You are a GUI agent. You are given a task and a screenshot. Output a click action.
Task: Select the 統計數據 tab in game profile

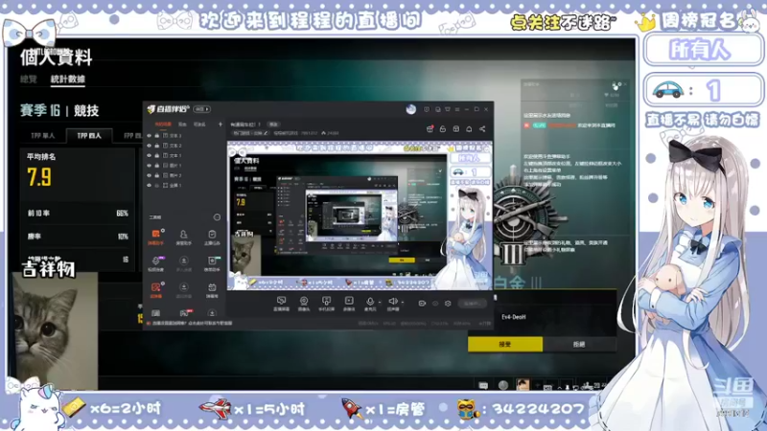(x=68, y=79)
